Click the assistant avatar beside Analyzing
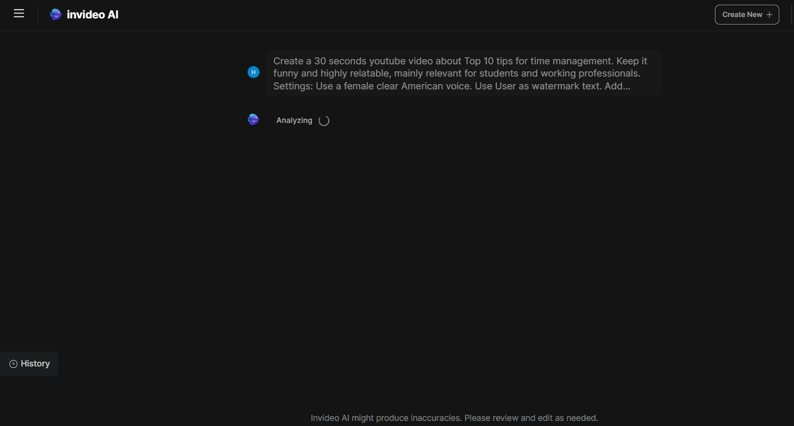 [253, 119]
